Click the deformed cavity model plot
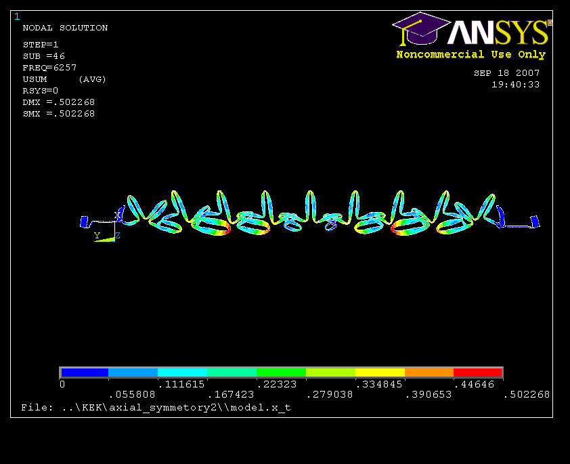 (310, 213)
